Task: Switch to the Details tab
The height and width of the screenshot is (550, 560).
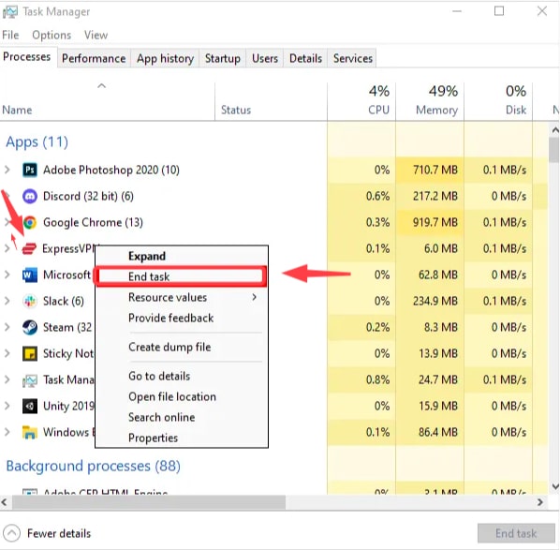Action: [x=305, y=58]
